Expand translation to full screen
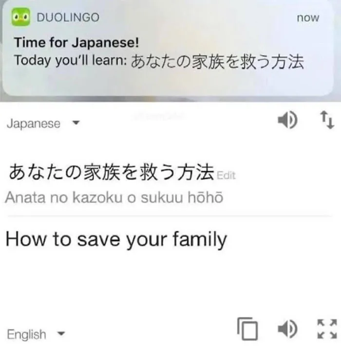 (x=327, y=329)
